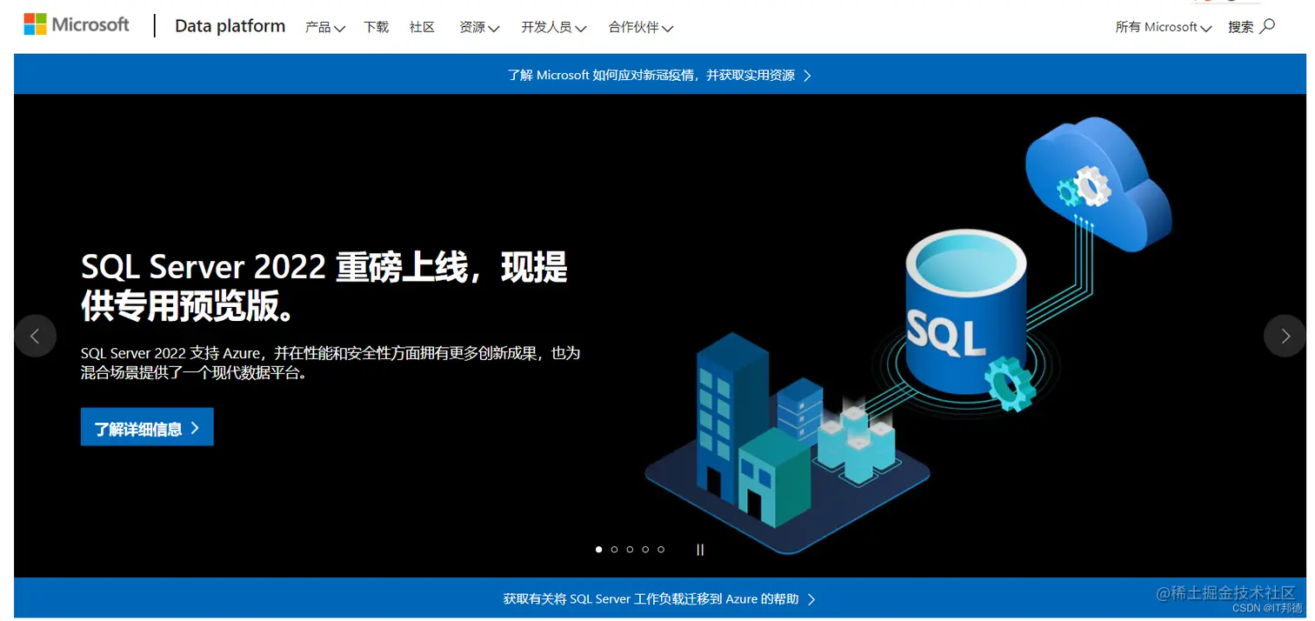Select the fourth carousel dot
1315x621 pixels.
(x=645, y=549)
